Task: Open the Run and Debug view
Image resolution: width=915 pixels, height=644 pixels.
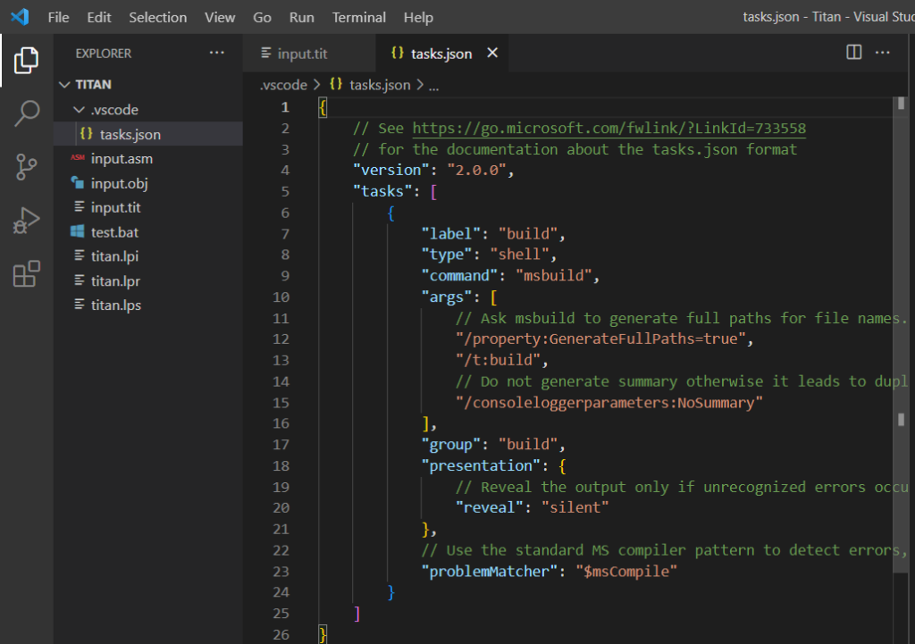Action: (26, 221)
